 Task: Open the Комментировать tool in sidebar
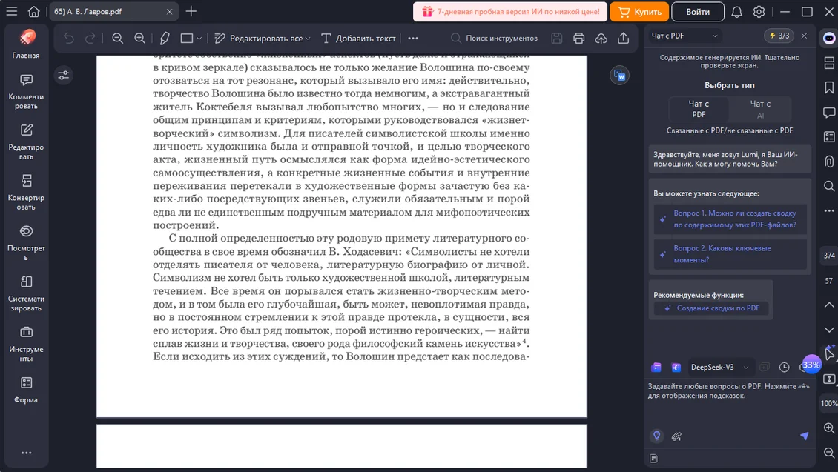[x=26, y=90]
